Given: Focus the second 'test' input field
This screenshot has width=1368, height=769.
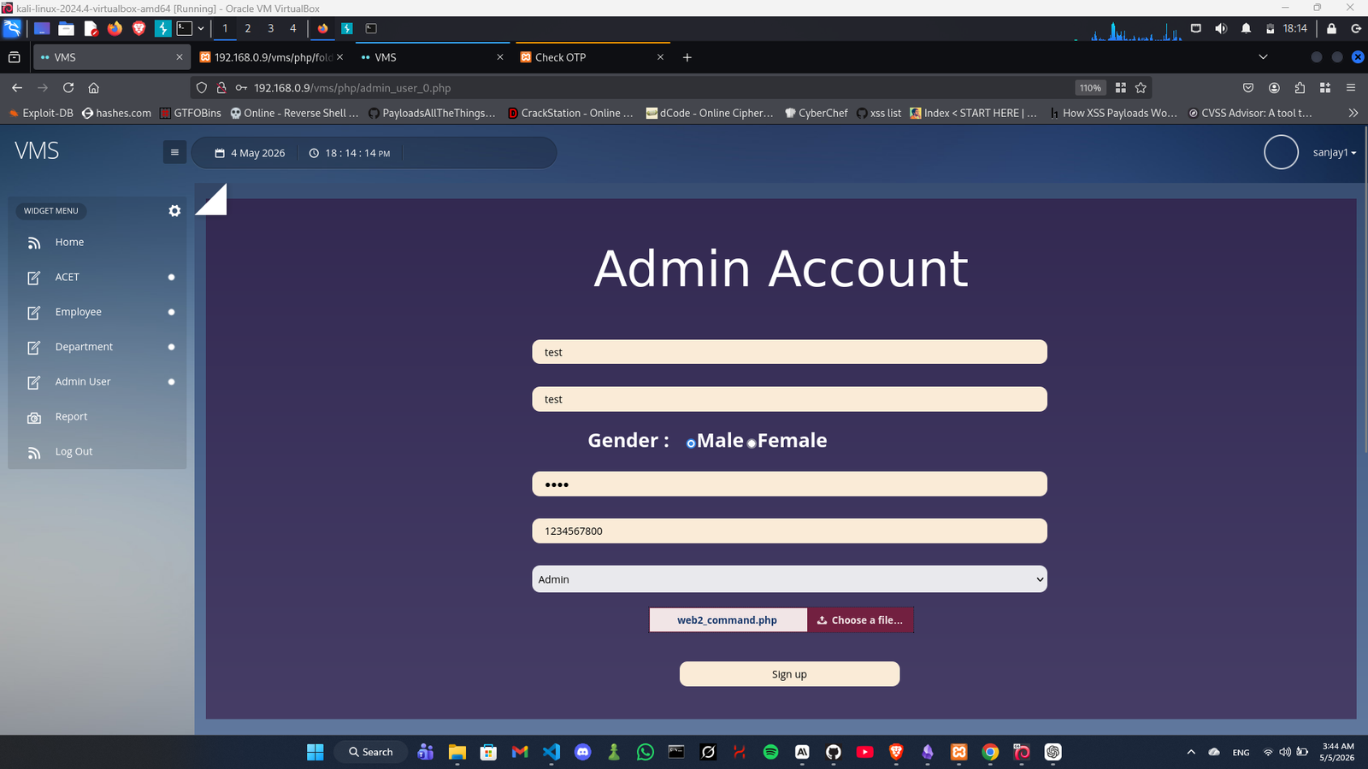Looking at the screenshot, I should coord(789,399).
